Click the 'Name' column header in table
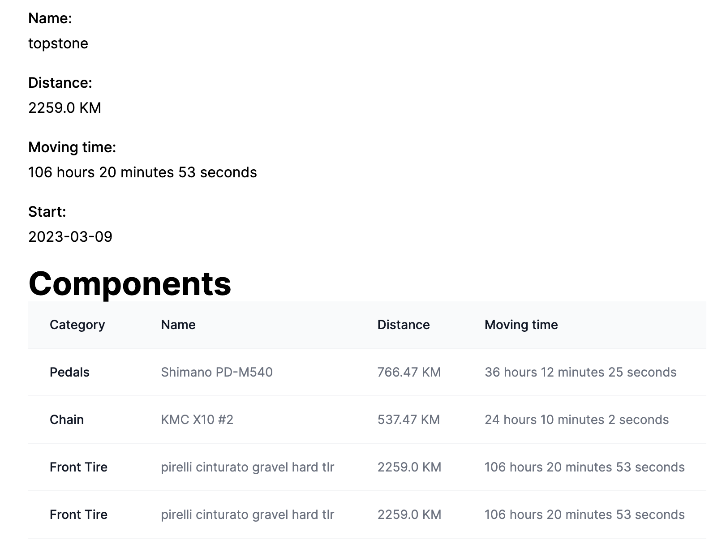 [178, 325]
